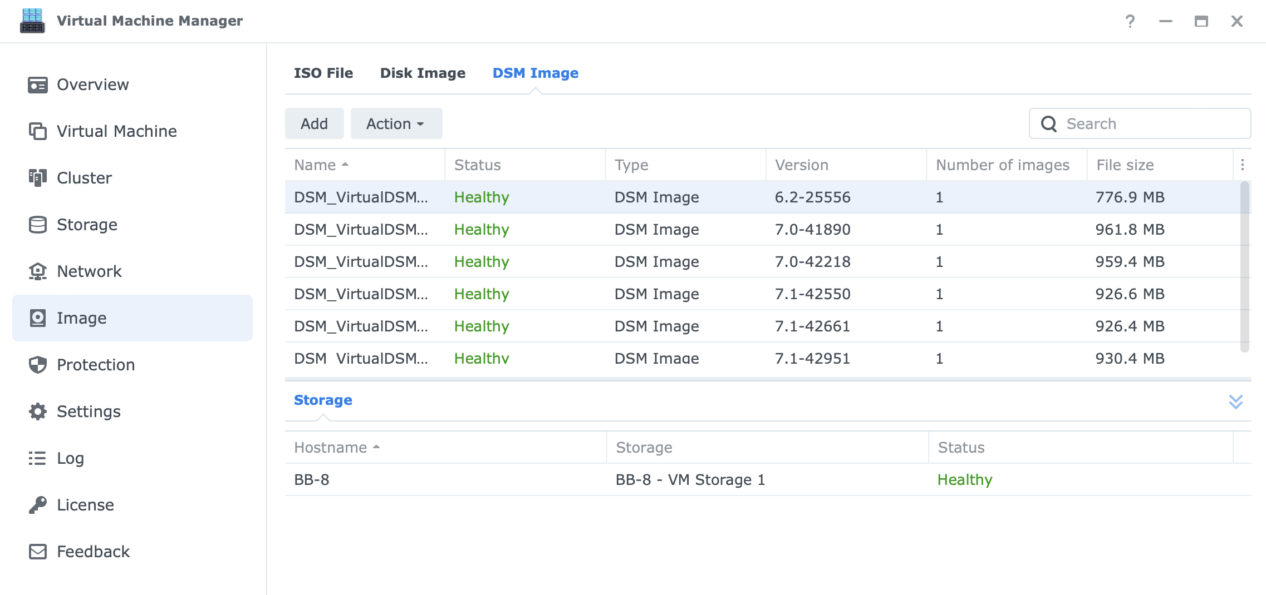Click the 926.4 MB file size cell
Screen dimensions: 1266x595
(x=1130, y=326)
